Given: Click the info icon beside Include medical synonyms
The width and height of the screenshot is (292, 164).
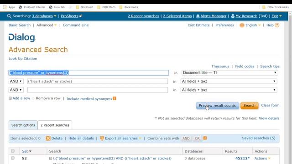Looking at the screenshot, I should pyautogui.click(x=115, y=98).
